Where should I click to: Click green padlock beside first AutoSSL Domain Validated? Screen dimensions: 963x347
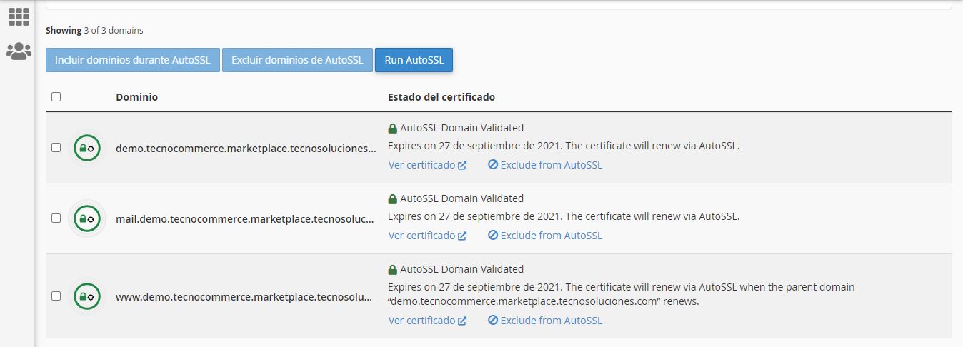(x=392, y=129)
